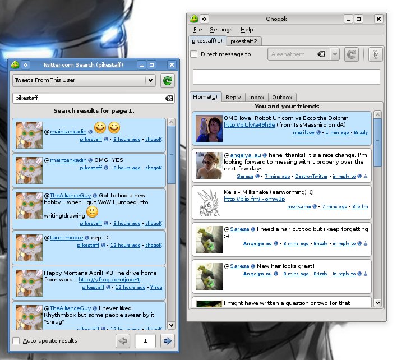Open the File menu
The height and width of the screenshot is (360, 397).
point(197,30)
